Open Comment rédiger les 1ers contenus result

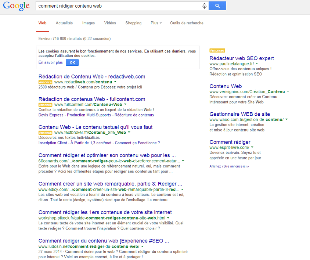tap(105, 212)
